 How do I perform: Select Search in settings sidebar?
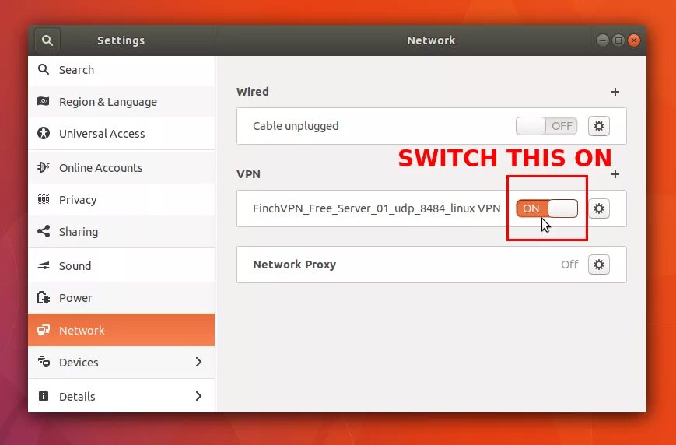click(121, 70)
